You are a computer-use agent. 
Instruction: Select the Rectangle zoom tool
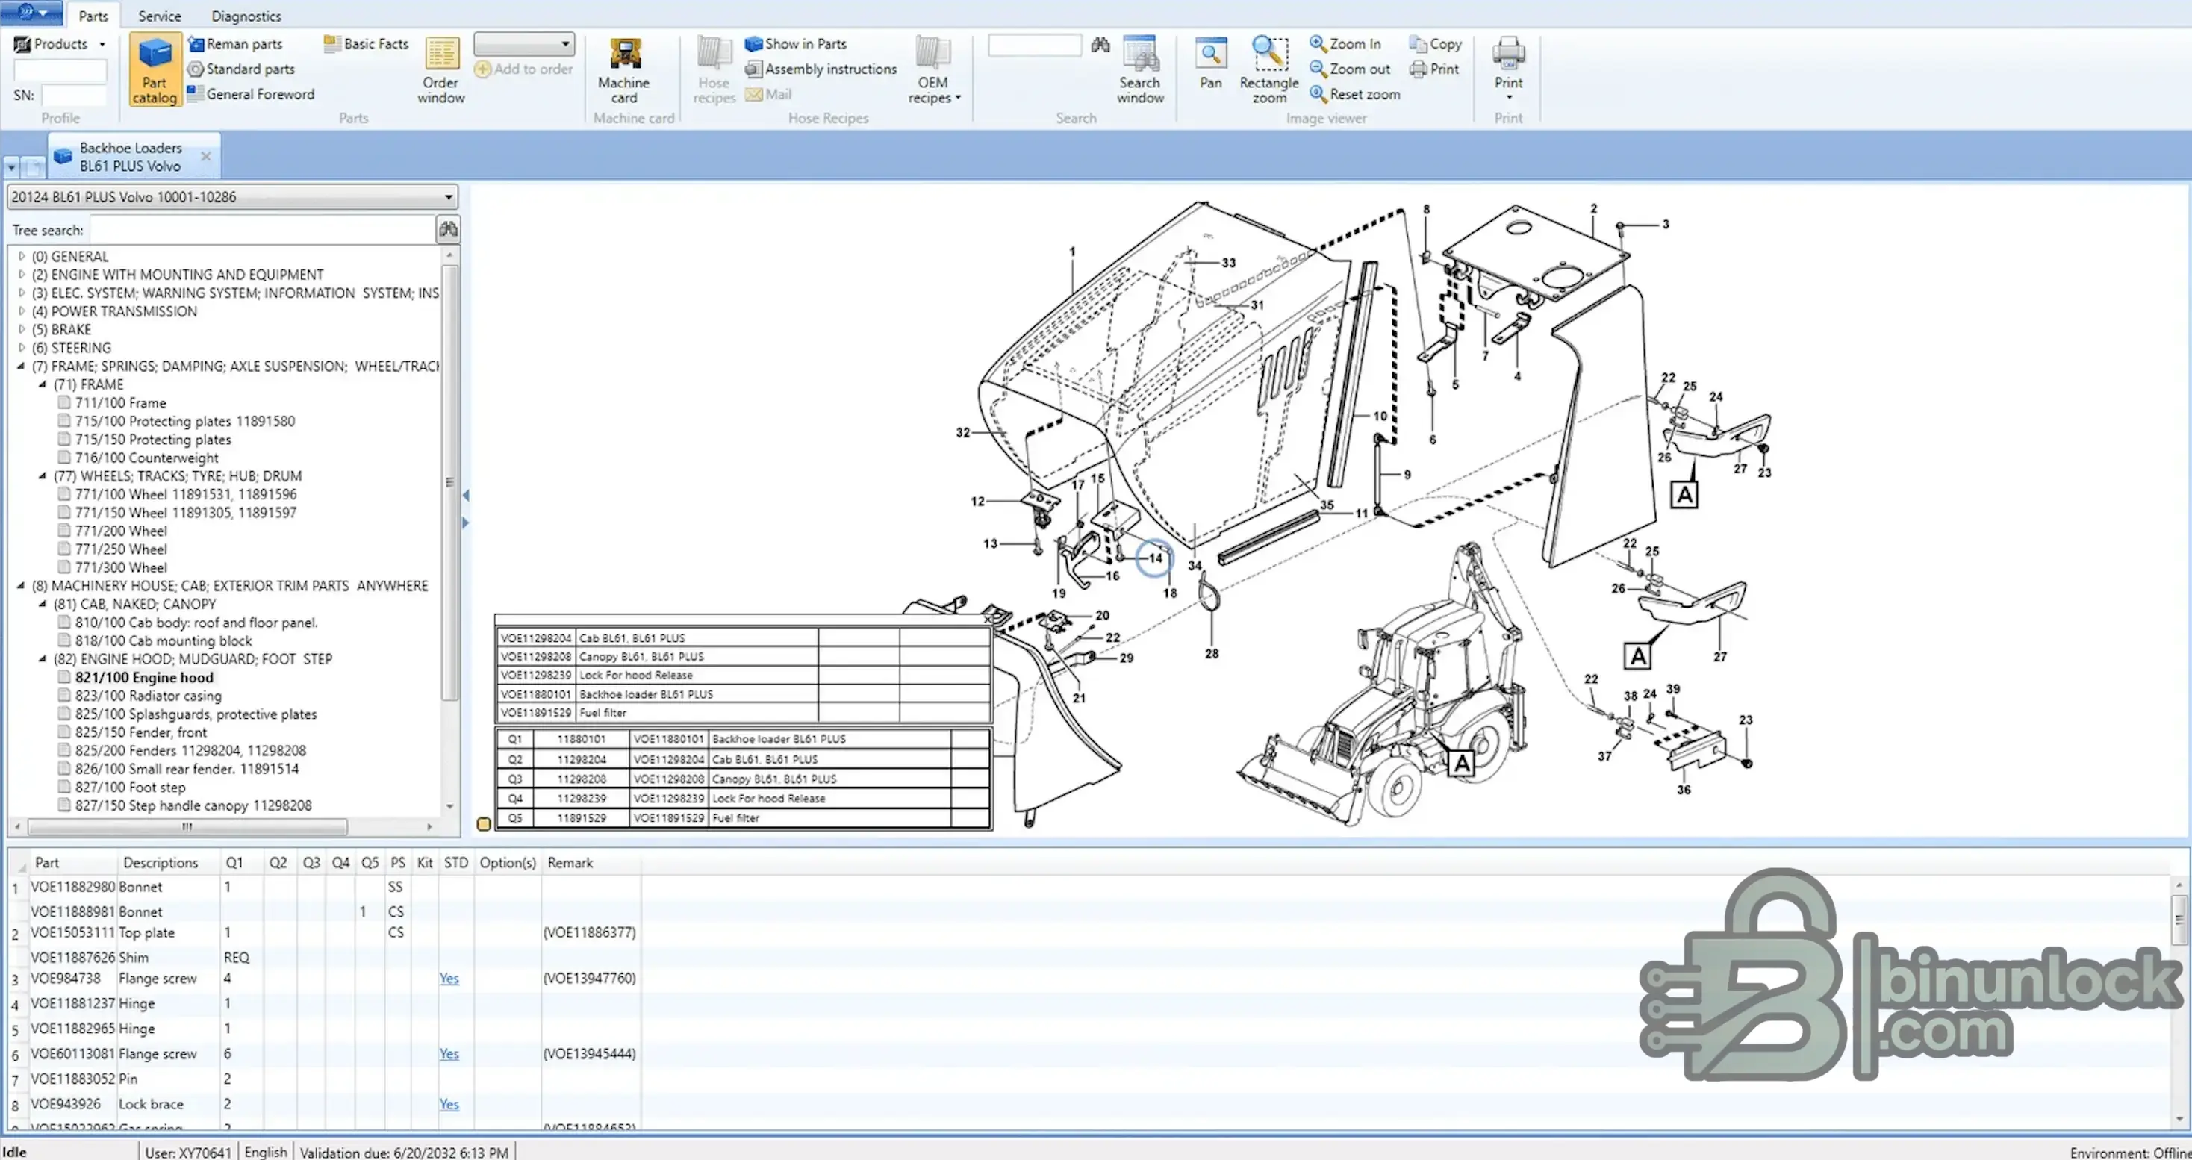pyautogui.click(x=1268, y=69)
